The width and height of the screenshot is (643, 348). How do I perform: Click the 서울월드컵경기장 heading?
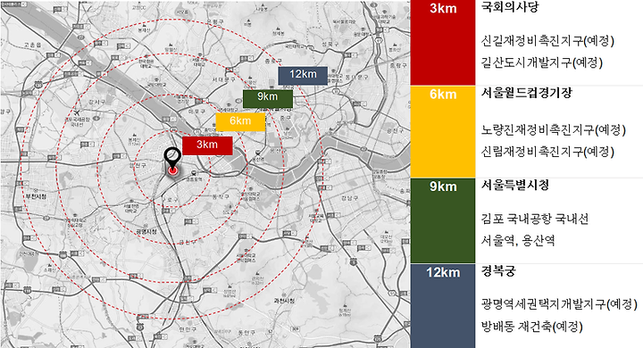(x=527, y=93)
